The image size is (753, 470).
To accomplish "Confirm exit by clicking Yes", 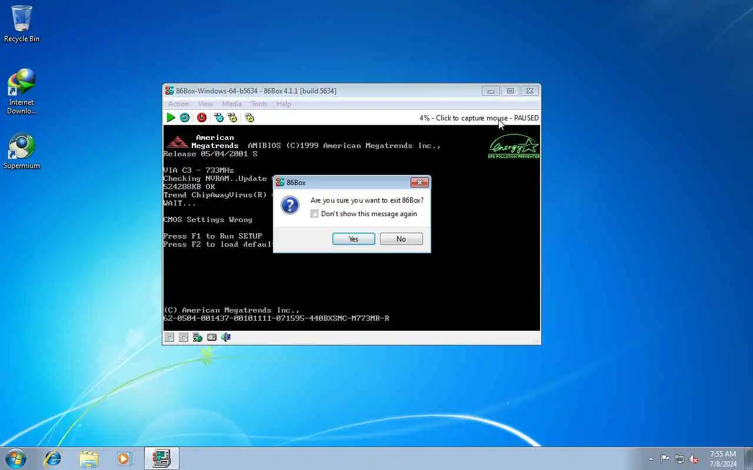I will 354,239.
